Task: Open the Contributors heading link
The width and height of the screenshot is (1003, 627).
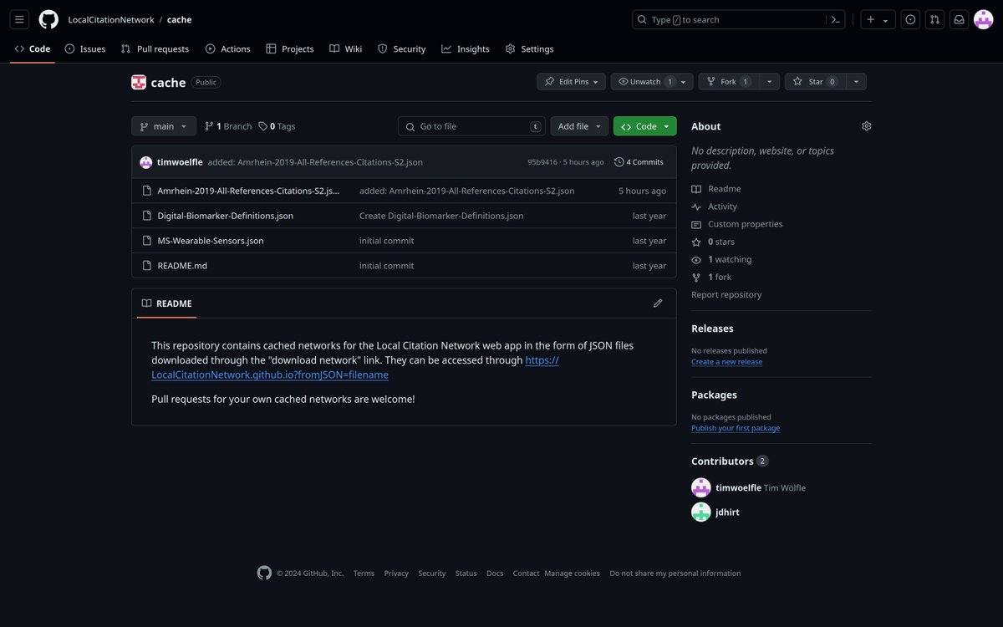Action: (730, 461)
